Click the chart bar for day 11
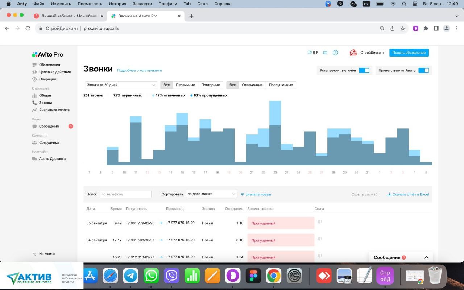The image size is (464, 290). point(136,141)
